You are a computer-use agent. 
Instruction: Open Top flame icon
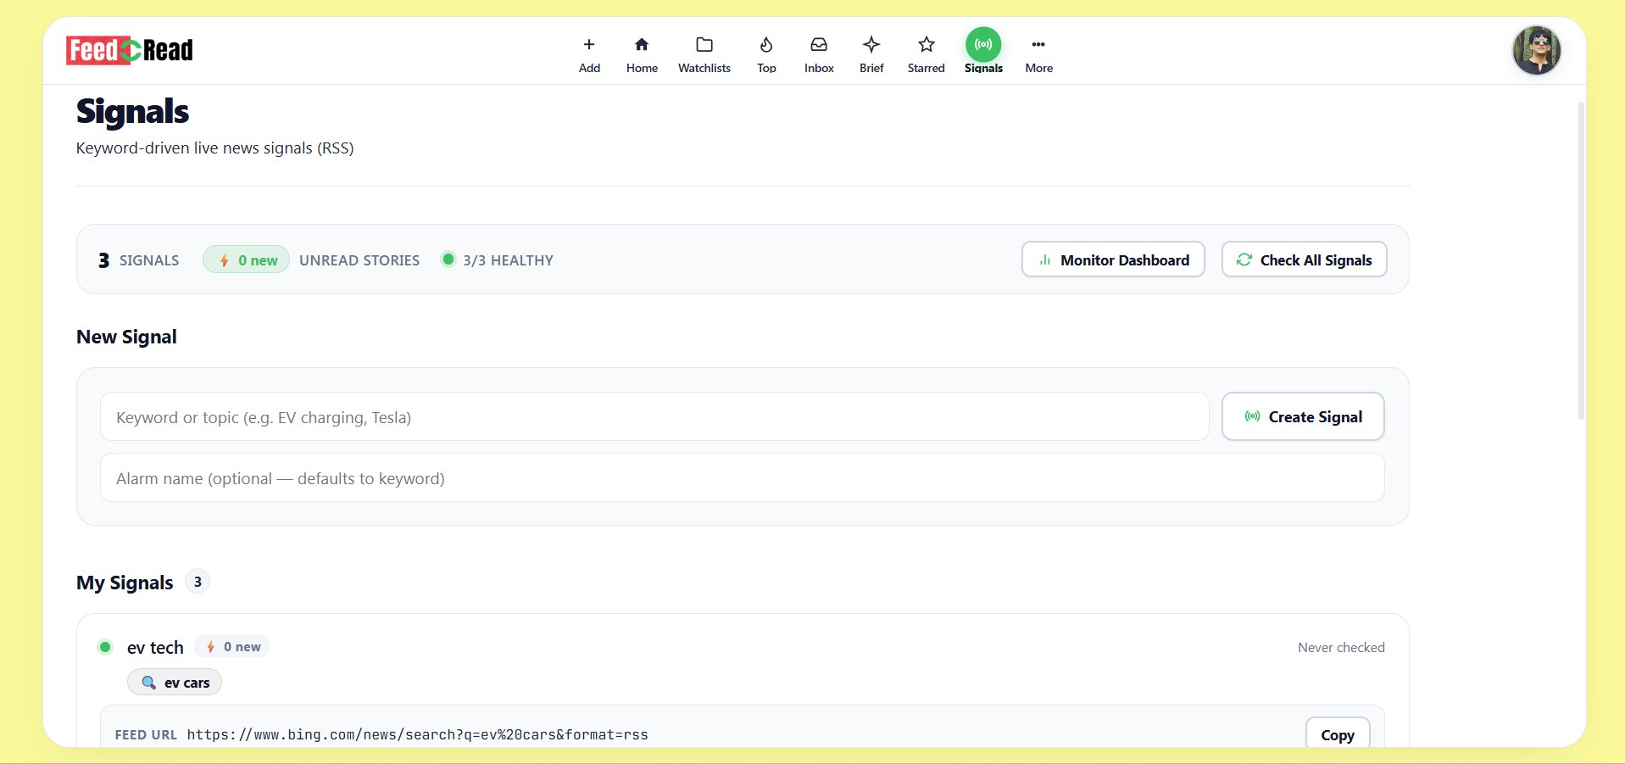(766, 45)
